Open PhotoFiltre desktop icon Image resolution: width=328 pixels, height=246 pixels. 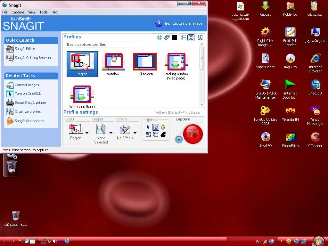point(290,140)
